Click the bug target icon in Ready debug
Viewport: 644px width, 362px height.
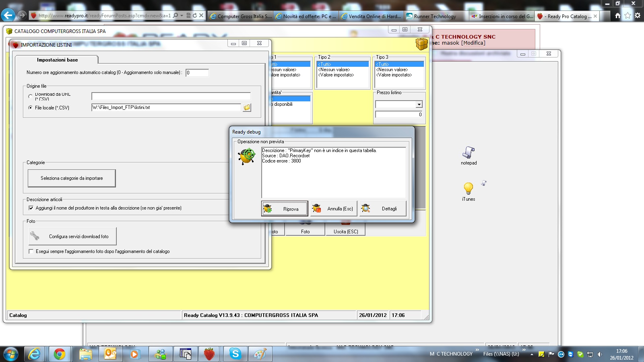point(247,156)
